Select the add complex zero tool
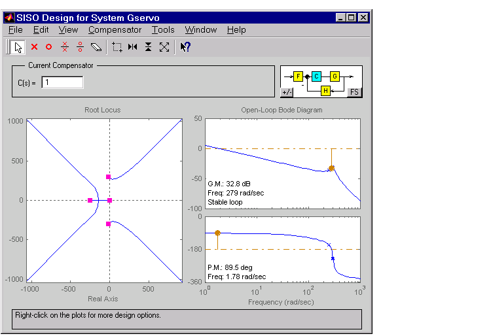Image resolution: width=491 pixels, height=336 pixels. point(80,47)
